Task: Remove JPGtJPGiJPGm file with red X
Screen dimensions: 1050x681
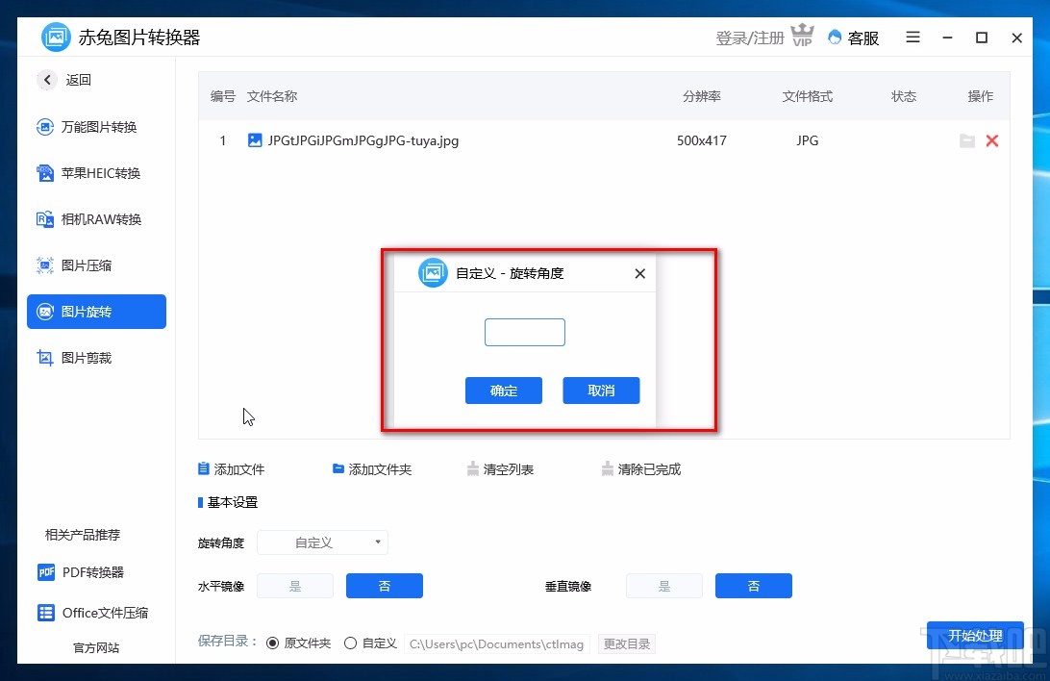Action: 992,140
